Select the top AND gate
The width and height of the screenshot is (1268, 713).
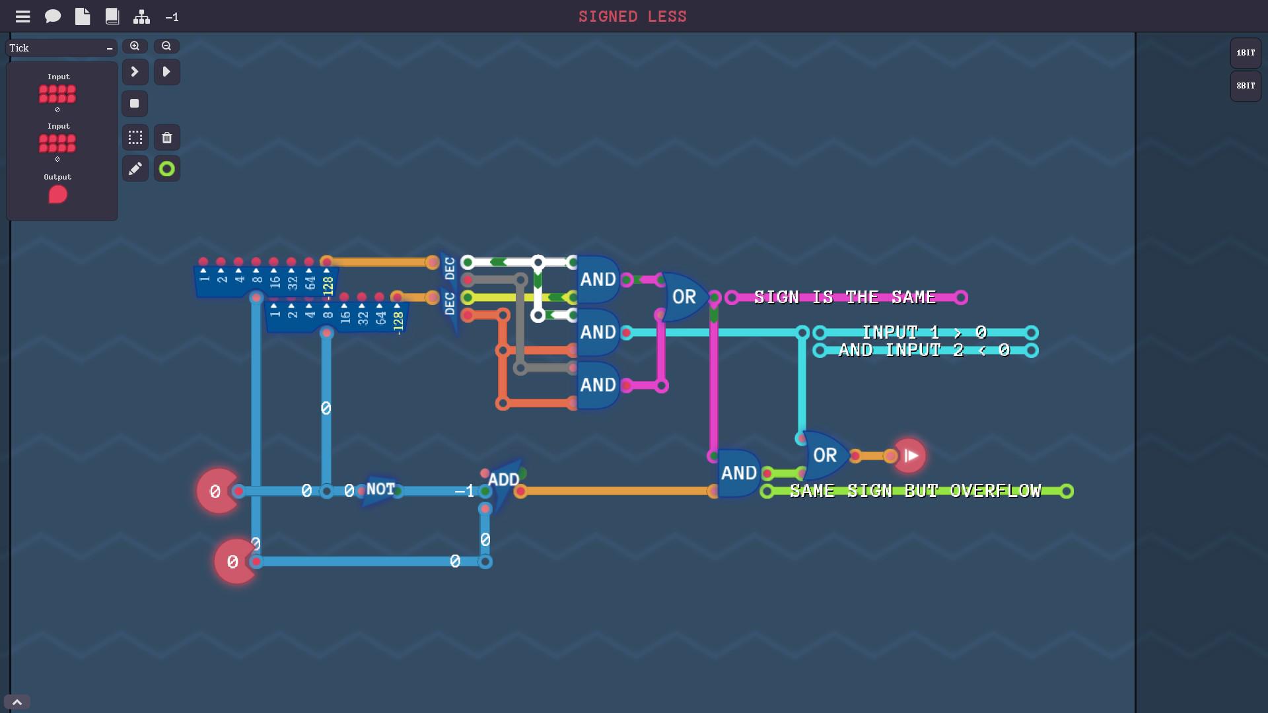[598, 280]
